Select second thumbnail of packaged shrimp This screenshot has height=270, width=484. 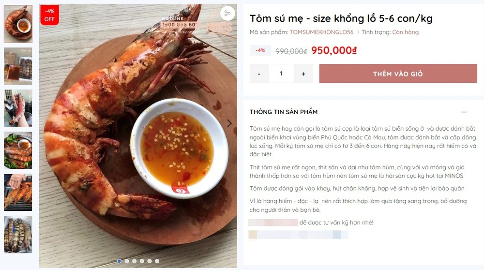coord(18,66)
